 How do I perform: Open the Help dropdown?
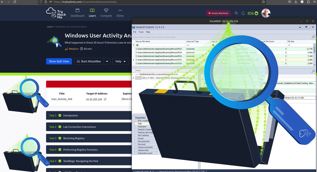point(120,61)
